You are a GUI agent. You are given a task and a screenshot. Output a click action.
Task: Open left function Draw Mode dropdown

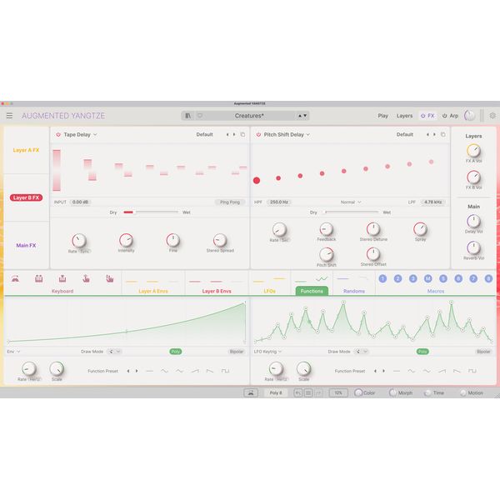click(114, 352)
